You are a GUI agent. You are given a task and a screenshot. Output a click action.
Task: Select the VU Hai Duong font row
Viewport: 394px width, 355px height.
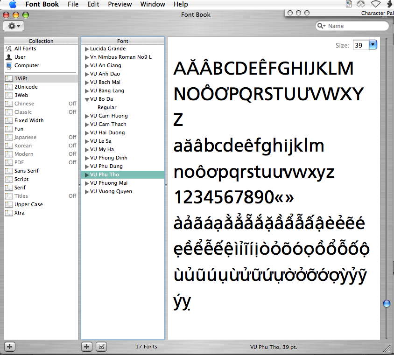coord(123,133)
